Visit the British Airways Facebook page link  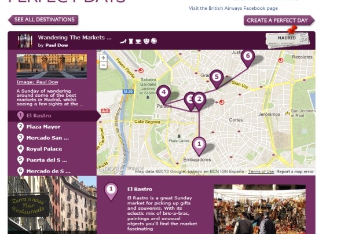pos(233,8)
